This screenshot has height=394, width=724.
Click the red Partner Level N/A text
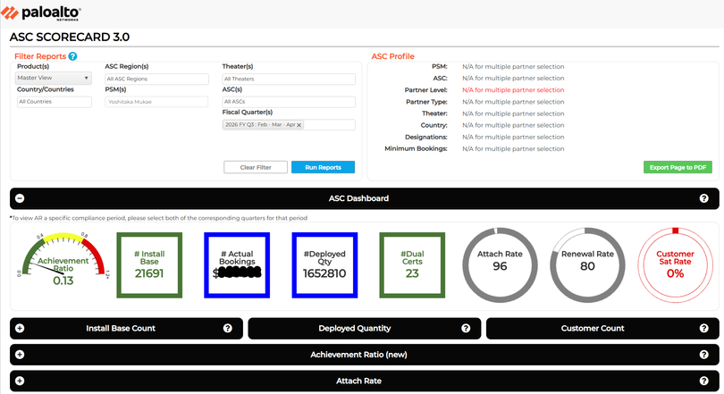point(513,90)
